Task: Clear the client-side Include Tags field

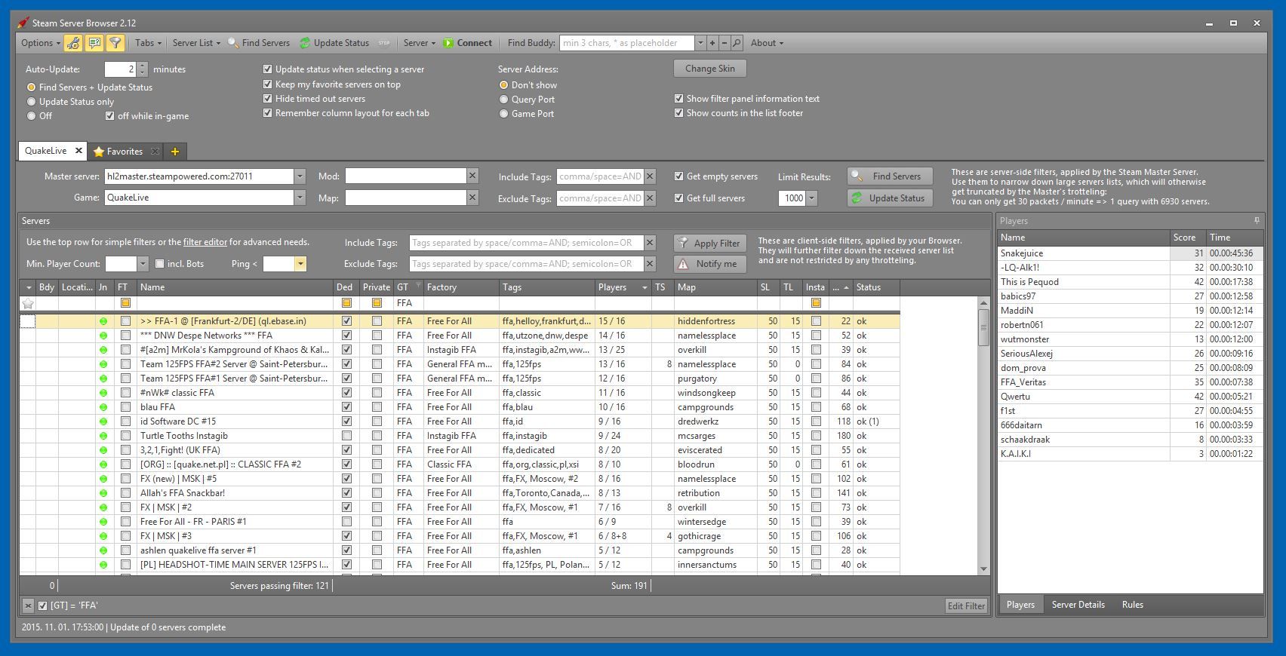Action: click(x=650, y=243)
